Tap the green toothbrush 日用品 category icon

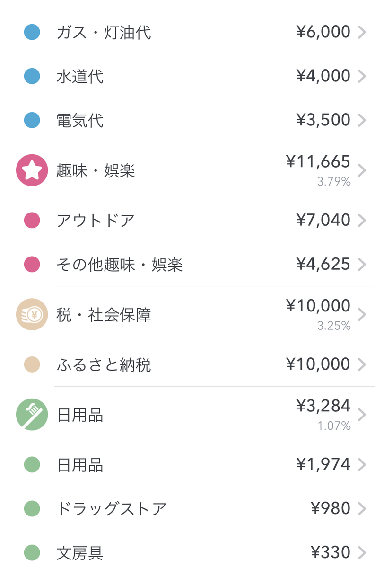point(32,415)
